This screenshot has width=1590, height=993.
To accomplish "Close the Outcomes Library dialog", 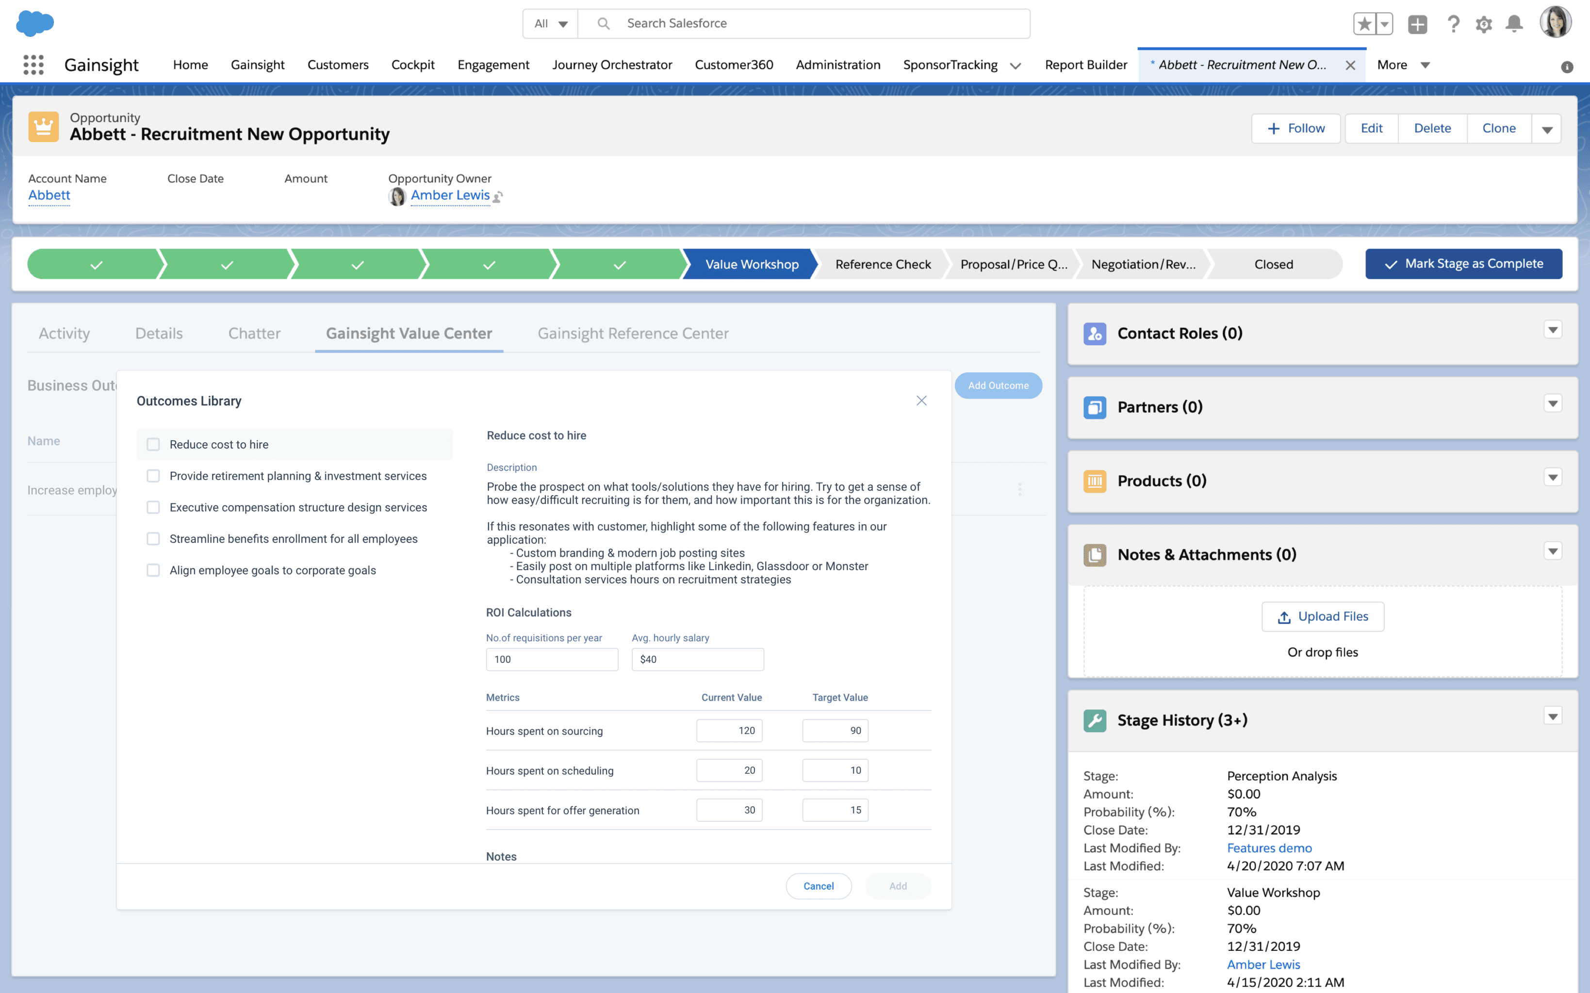I will point(921,400).
